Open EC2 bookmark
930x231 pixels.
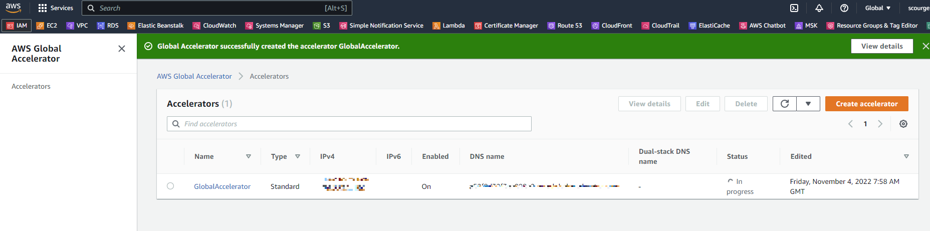[47, 26]
